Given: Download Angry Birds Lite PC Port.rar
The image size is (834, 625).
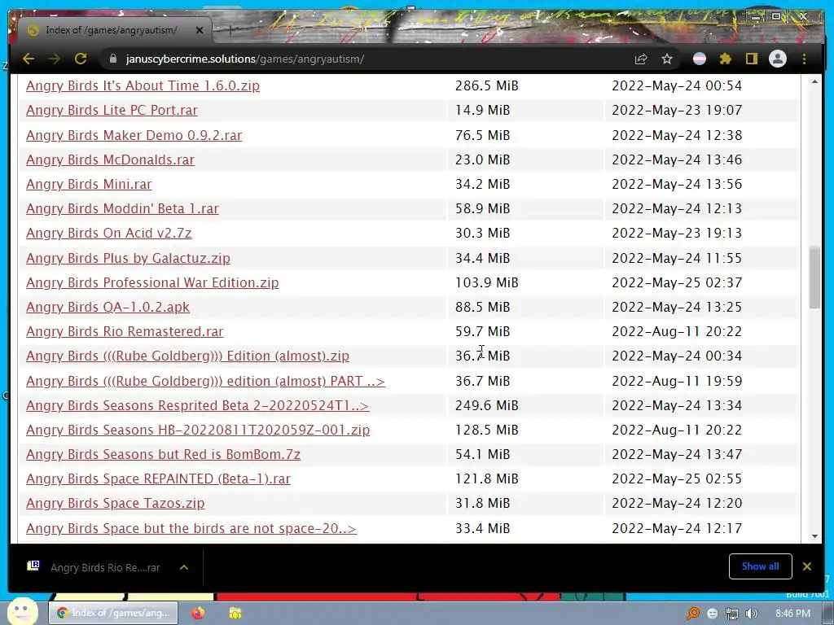Looking at the screenshot, I should (112, 110).
